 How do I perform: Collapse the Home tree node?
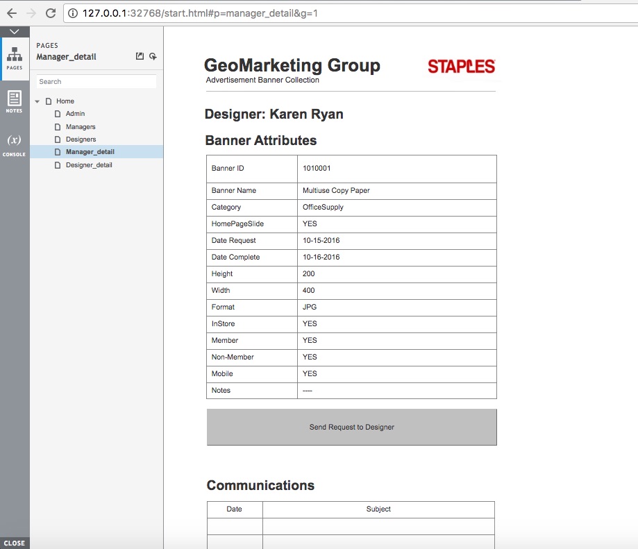pyautogui.click(x=37, y=101)
